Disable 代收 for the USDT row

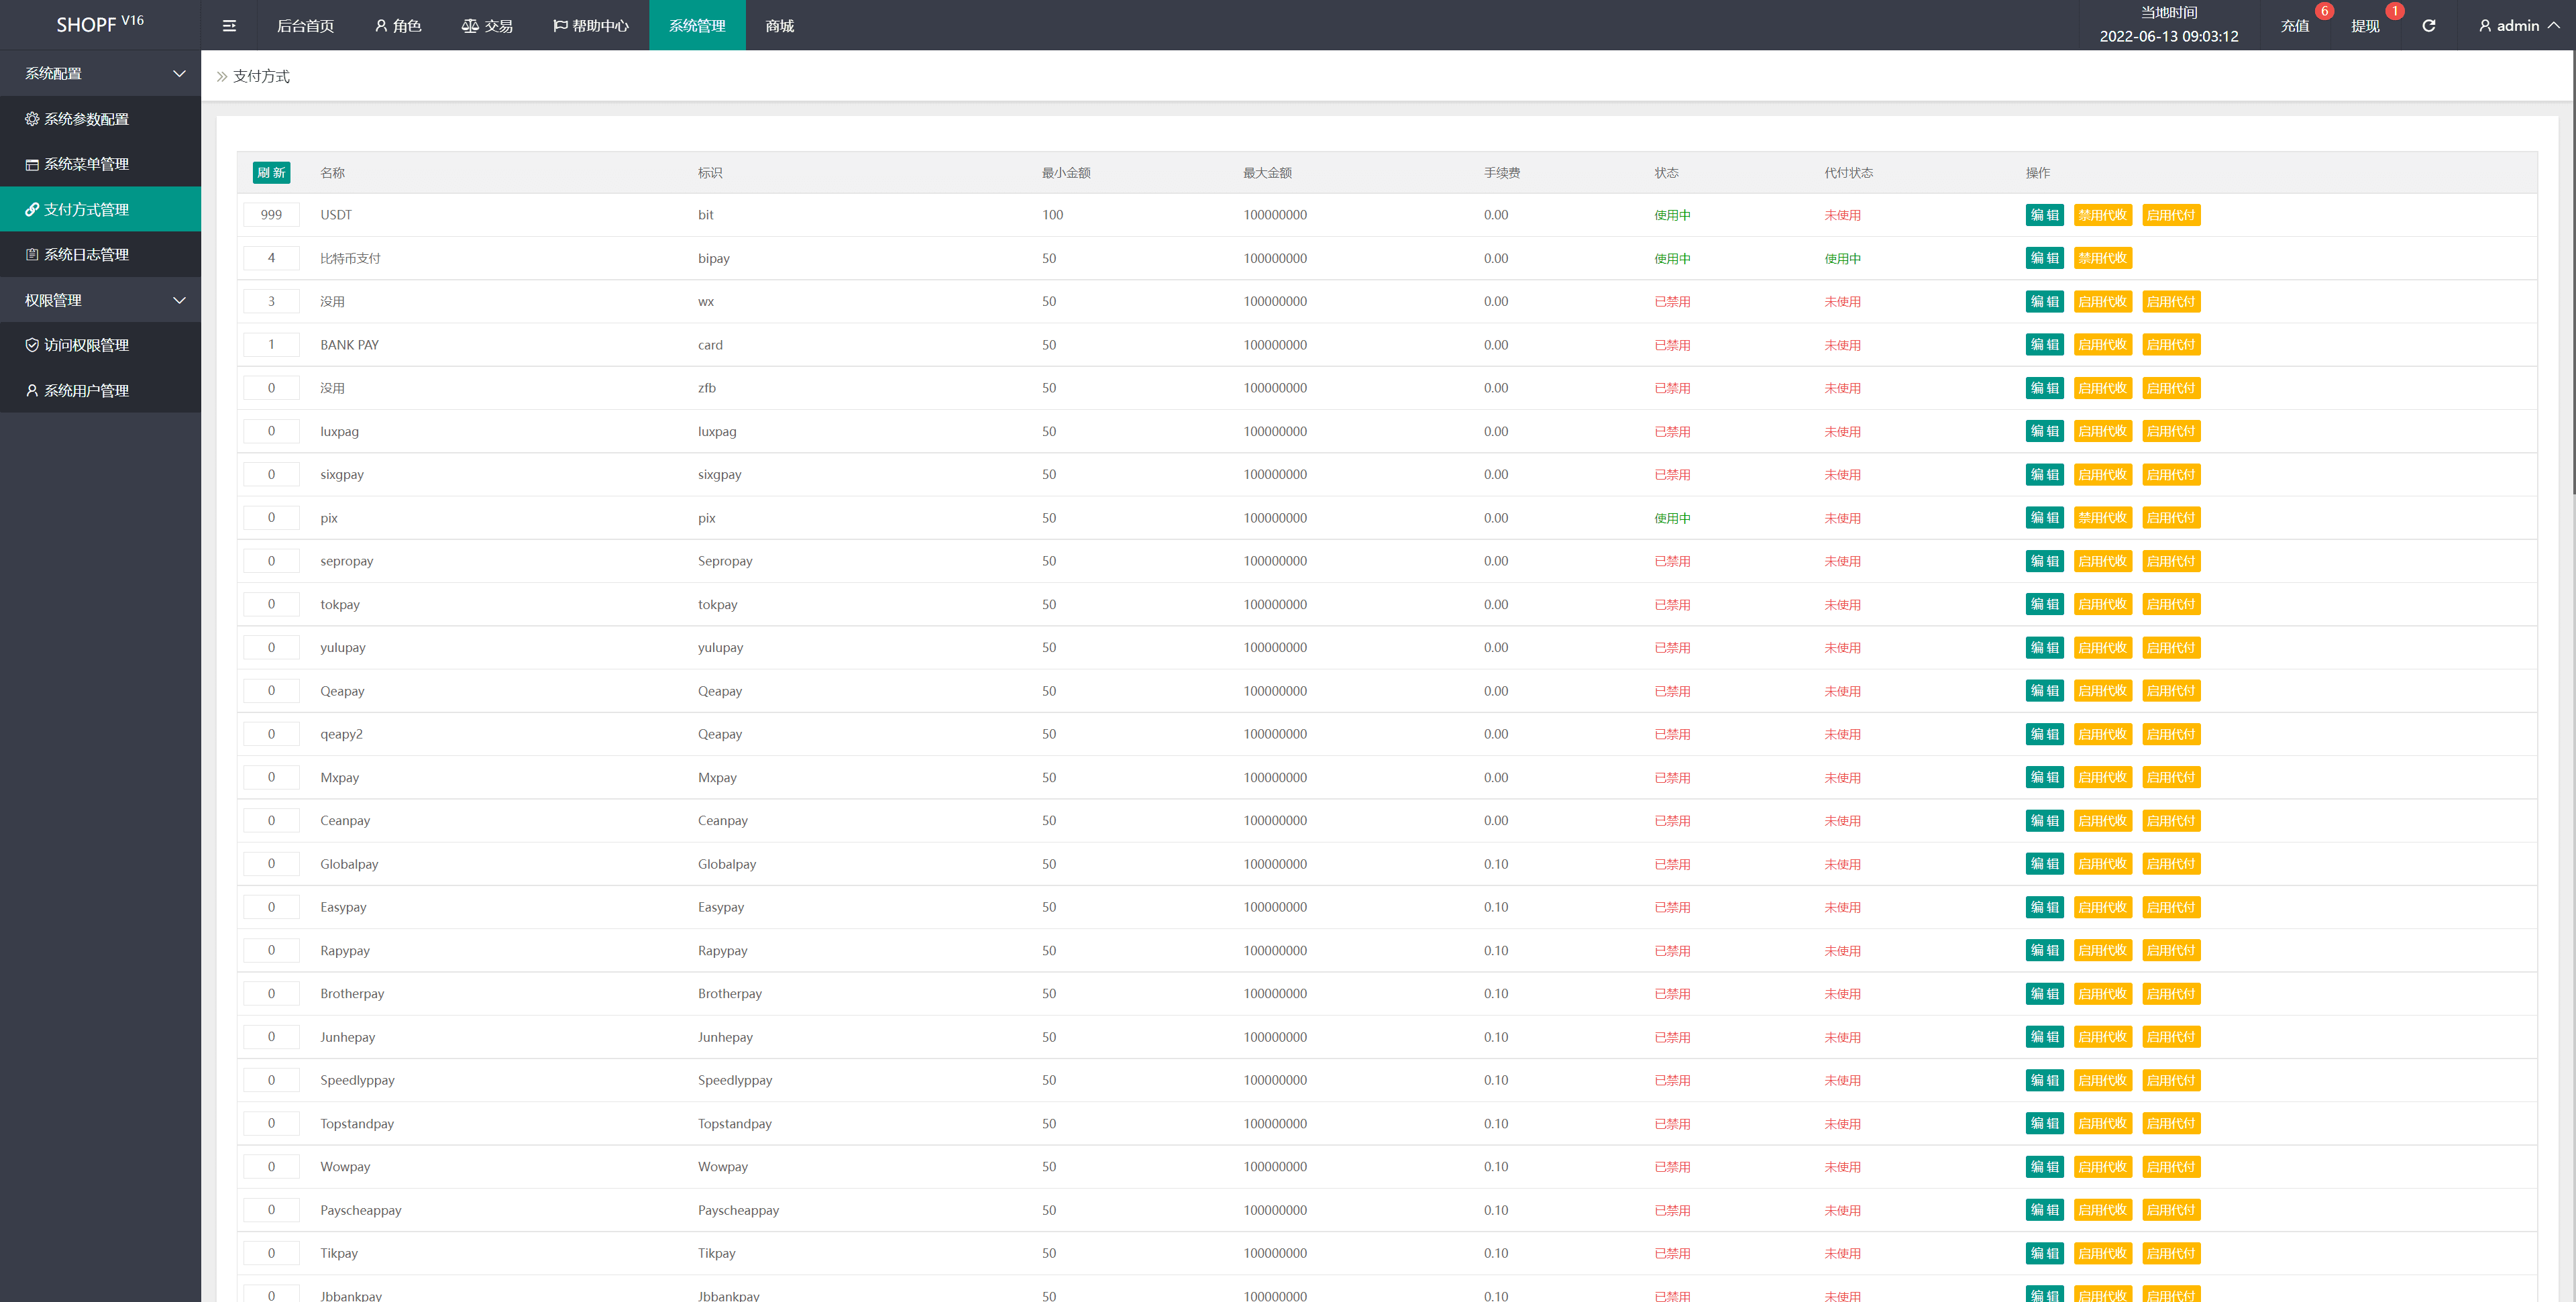[x=2102, y=215]
